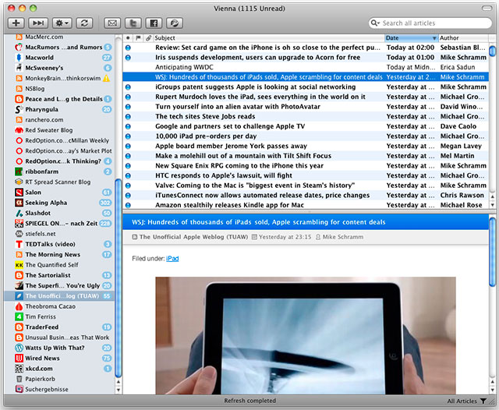Select McSweeney's feed in sidebar

point(59,68)
